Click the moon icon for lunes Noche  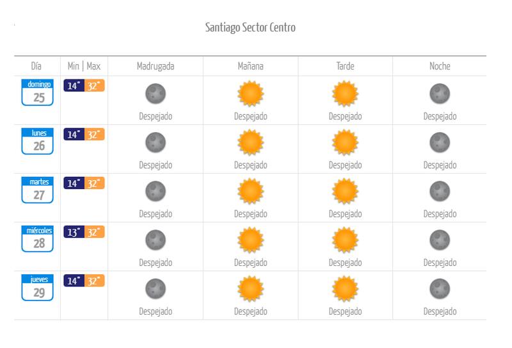tap(440, 142)
